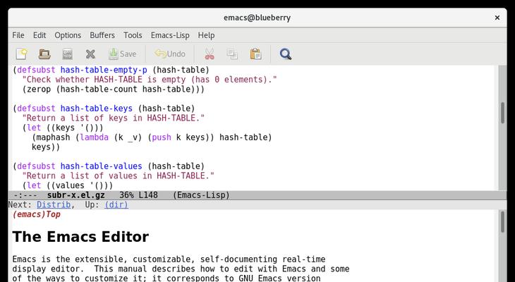
Task: Click the New File toolbar icon
Action: (22, 54)
